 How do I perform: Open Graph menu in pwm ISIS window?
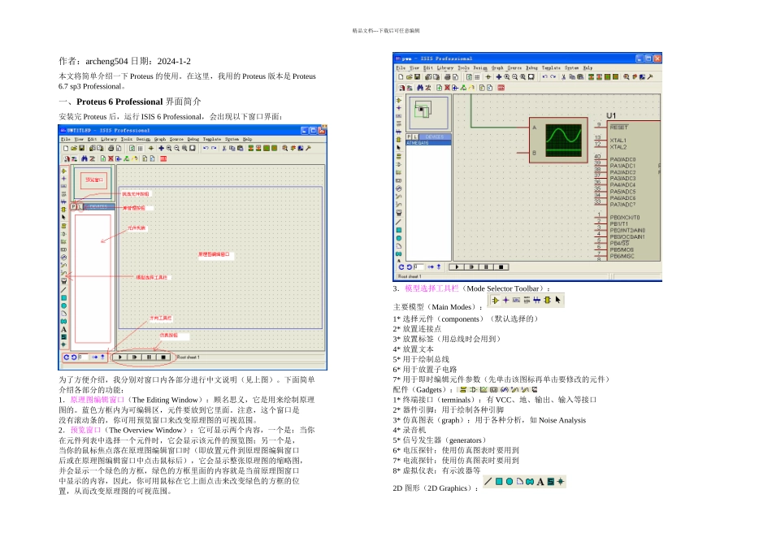tap(498, 68)
